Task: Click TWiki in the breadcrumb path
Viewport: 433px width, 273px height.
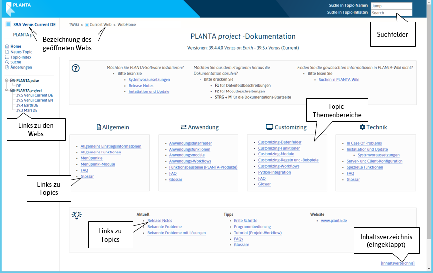Action: (74, 24)
